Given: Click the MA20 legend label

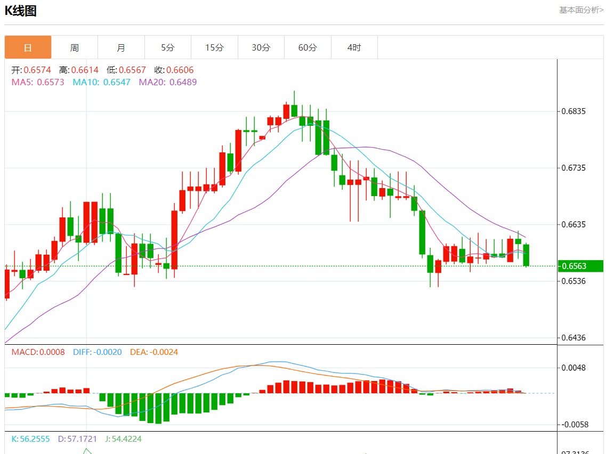Looking at the screenshot, I should [x=167, y=82].
